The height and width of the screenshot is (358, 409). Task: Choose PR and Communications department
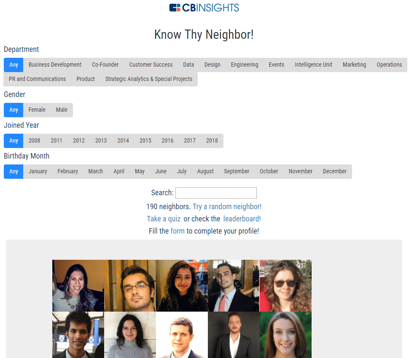coord(37,79)
